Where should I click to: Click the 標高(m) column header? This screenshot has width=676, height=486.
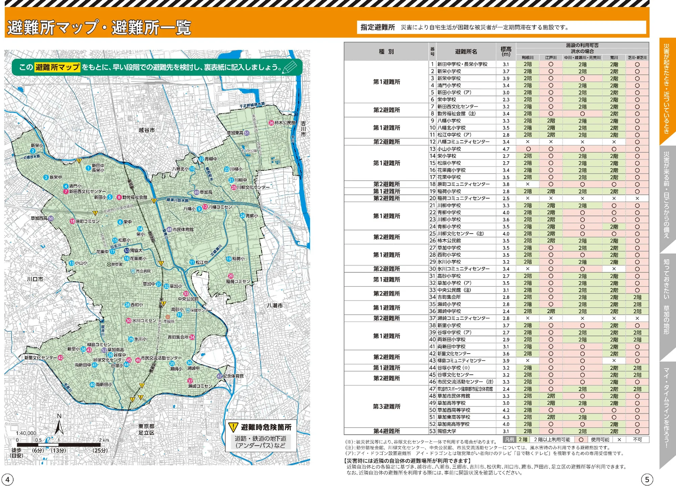(x=506, y=51)
